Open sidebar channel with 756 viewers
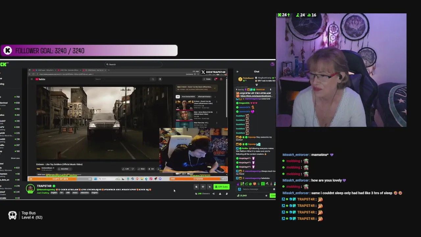 10,97
